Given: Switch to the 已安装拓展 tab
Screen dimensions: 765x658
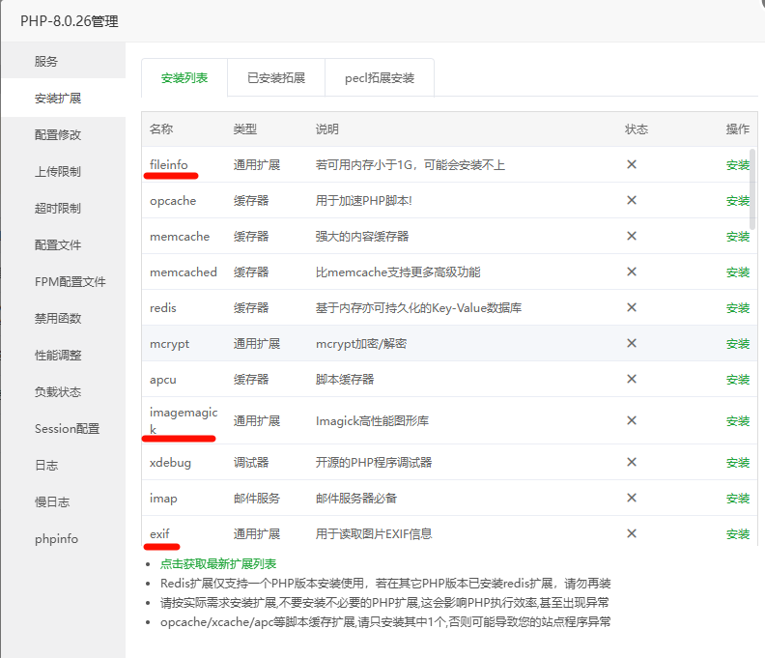Looking at the screenshot, I should (x=276, y=78).
